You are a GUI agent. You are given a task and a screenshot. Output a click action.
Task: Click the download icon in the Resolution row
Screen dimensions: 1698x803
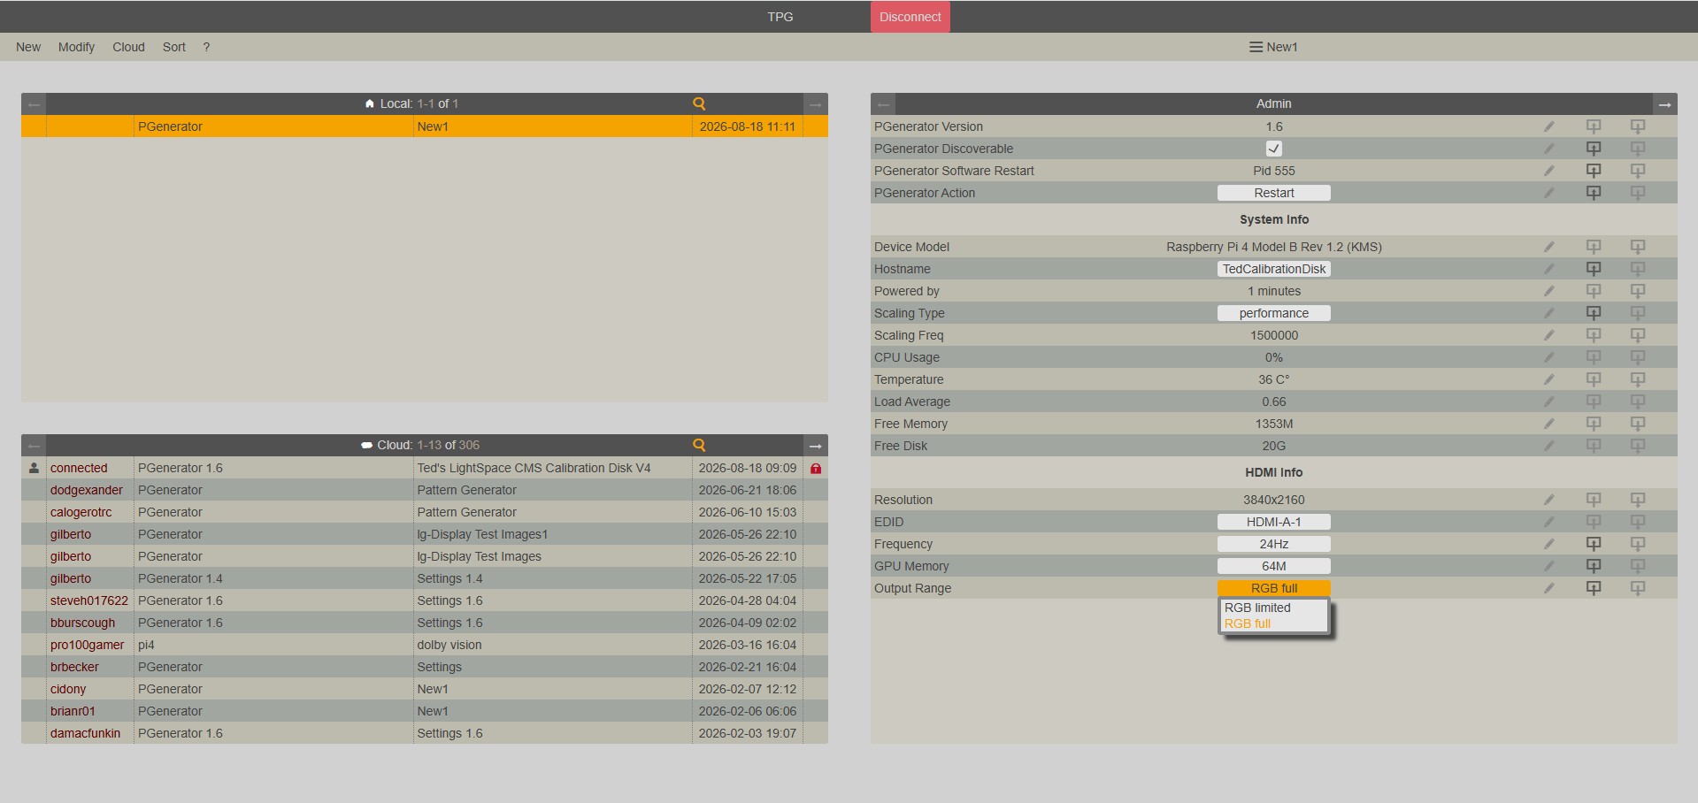tap(1638, 500)
